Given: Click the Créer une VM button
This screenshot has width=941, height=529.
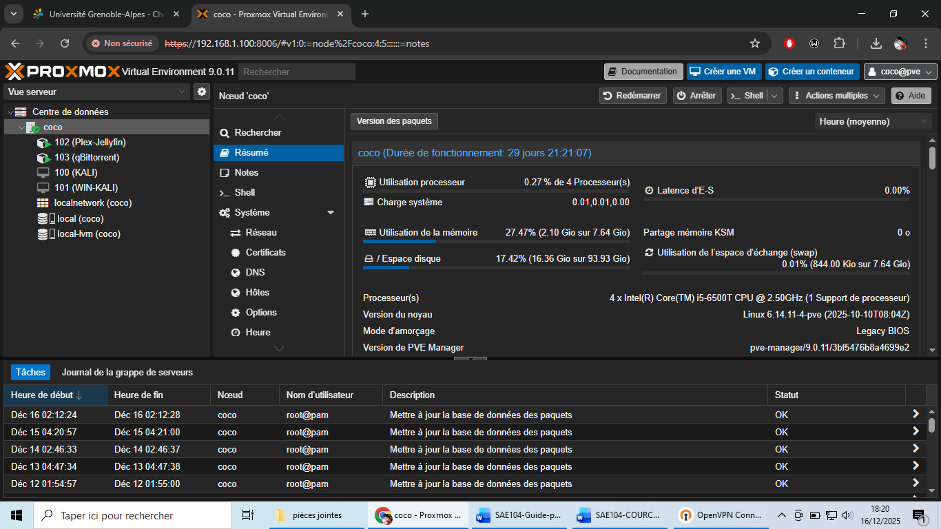Looking at the screenshot, I should 723,72.
